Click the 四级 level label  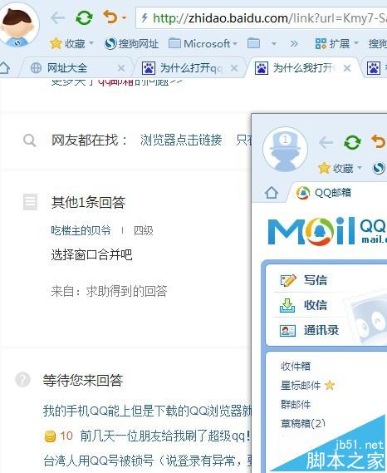(x=144, y=230)
